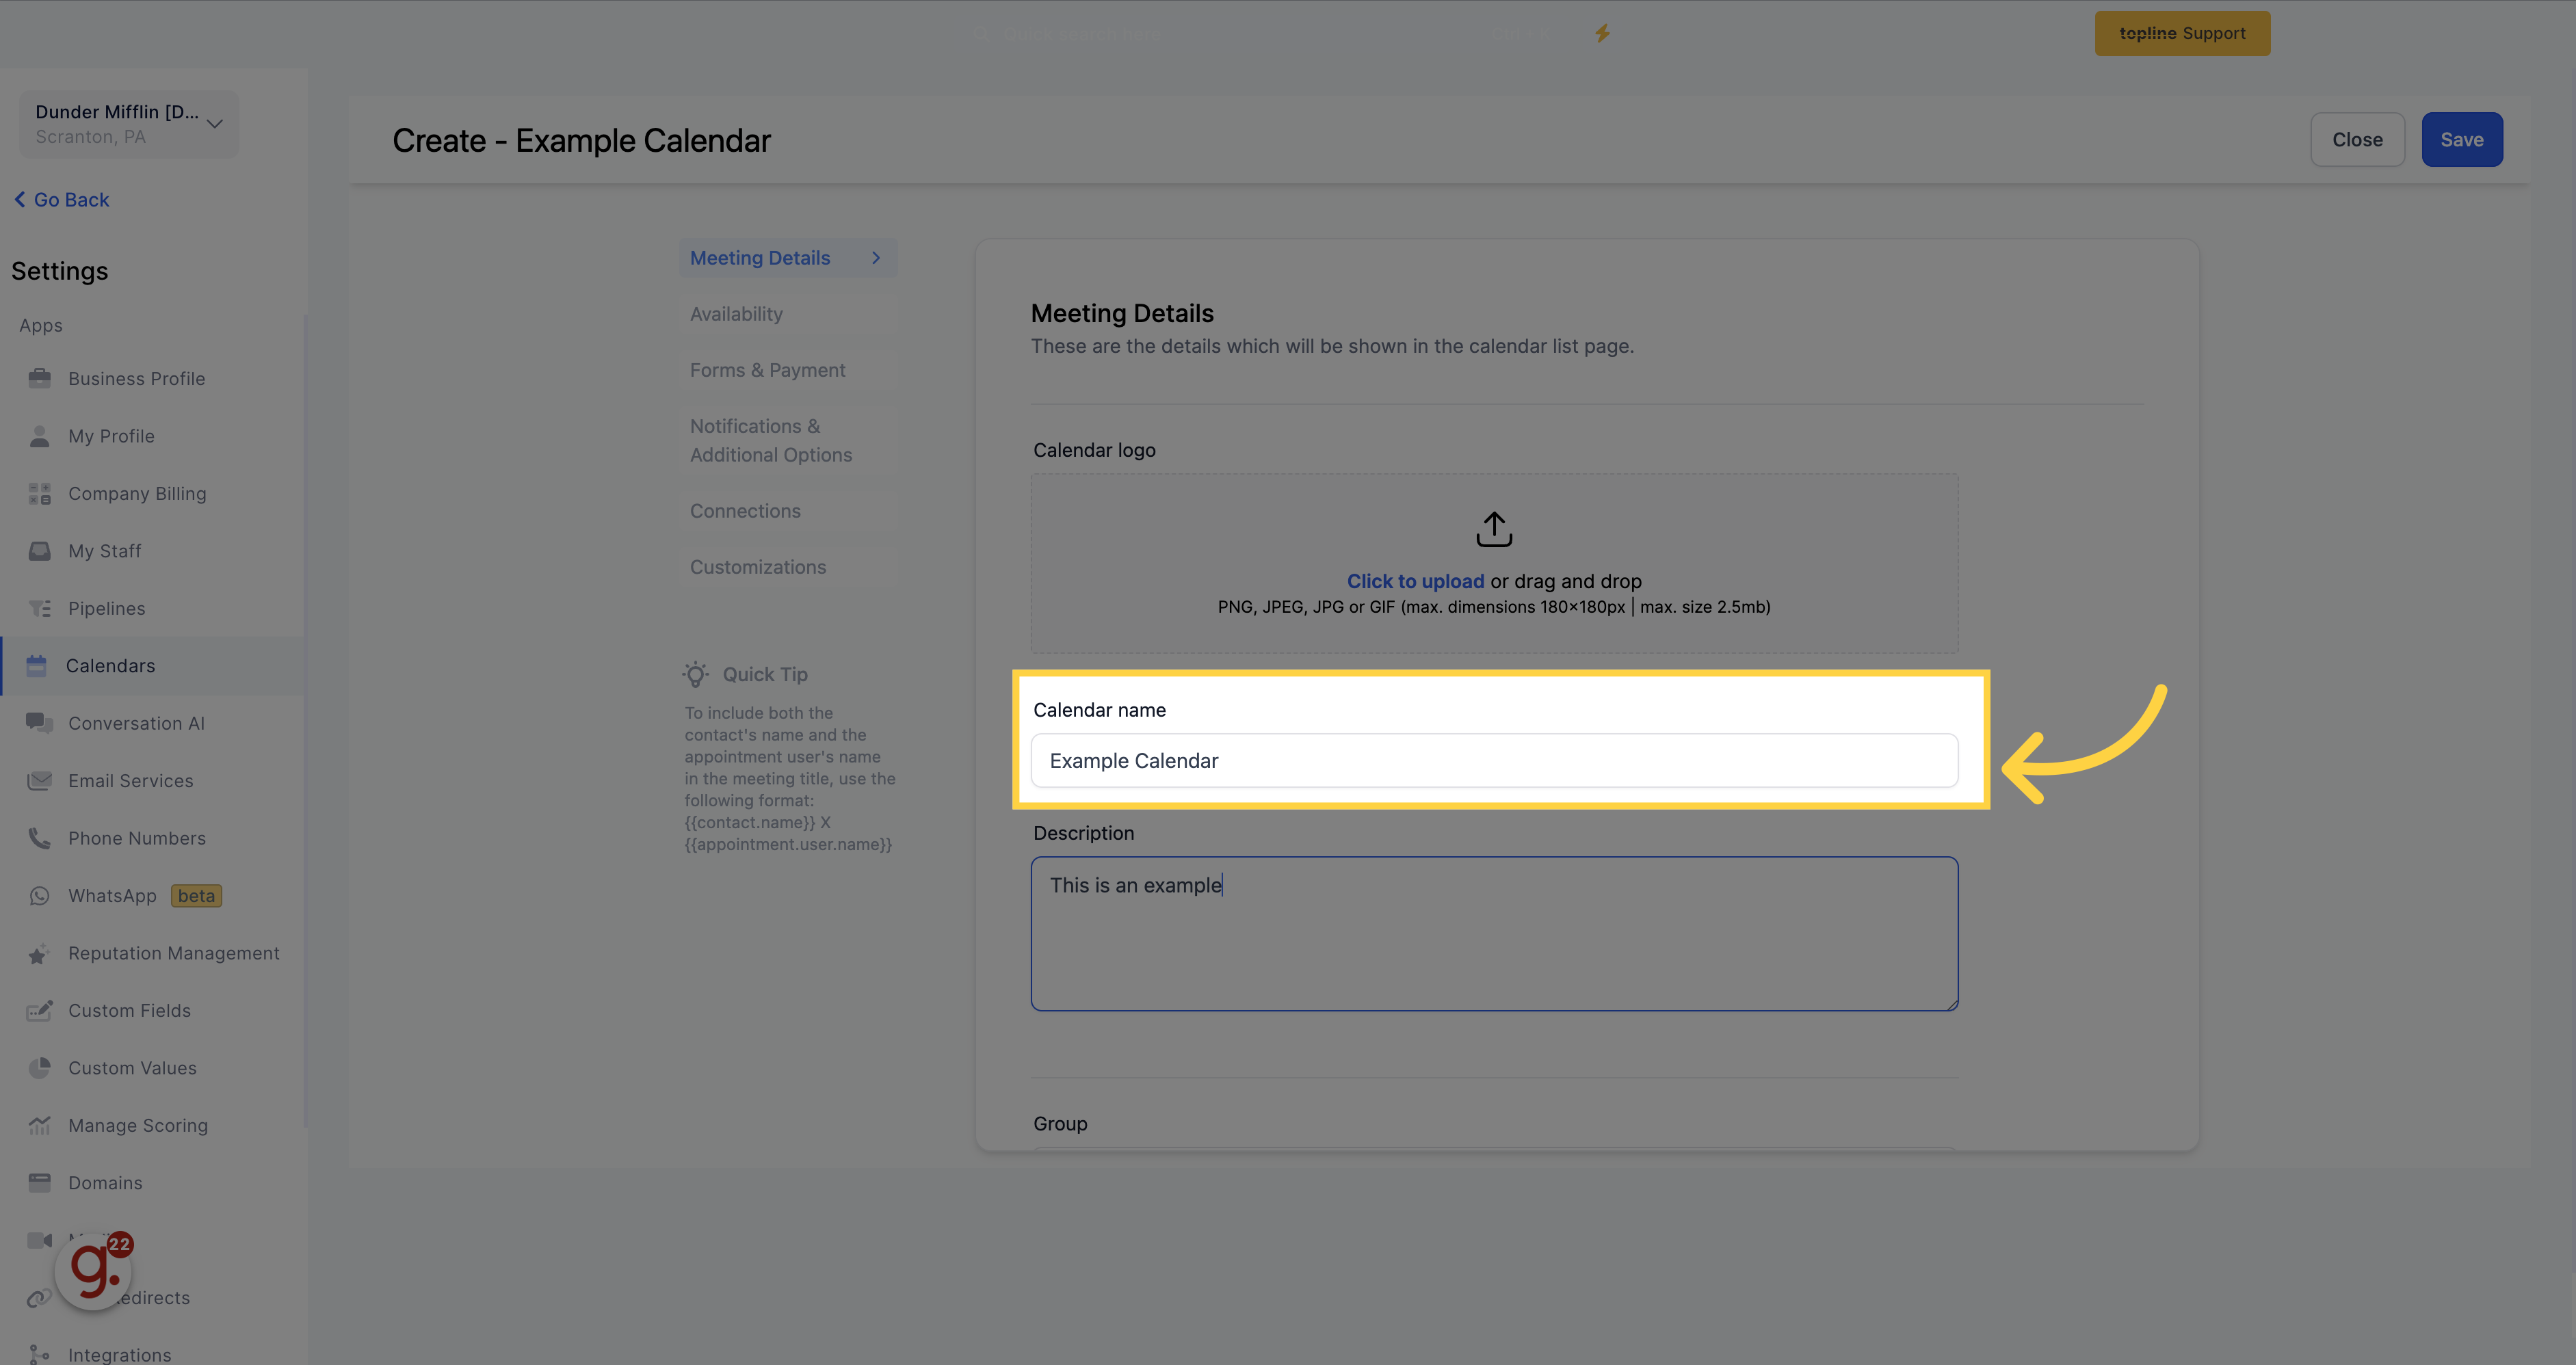Open the Group dropdown field

pos(1494,1149)
